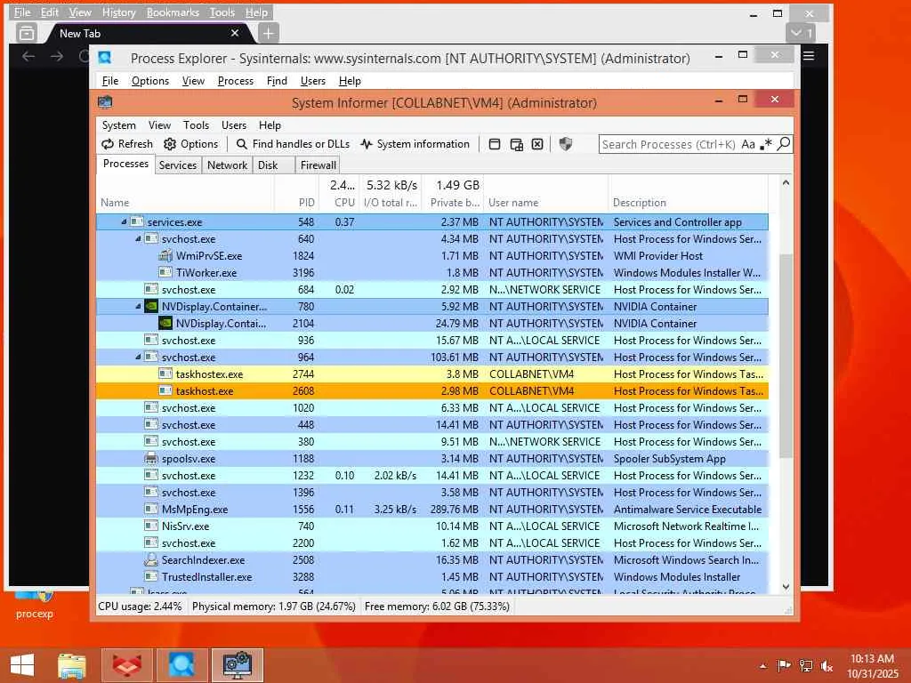Screen dimensions: 911x683
Task: Open the Process menu in Process Explorer
Action: (235, 81)
